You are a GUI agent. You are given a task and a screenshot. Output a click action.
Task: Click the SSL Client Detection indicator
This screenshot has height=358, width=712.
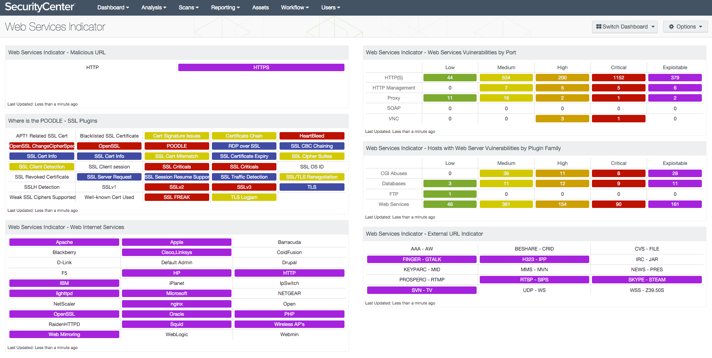(x=42, y=167)
